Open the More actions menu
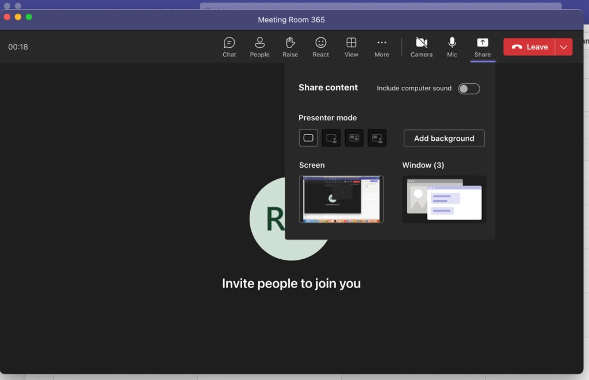 pyautogui.click(x=381, y=47)
